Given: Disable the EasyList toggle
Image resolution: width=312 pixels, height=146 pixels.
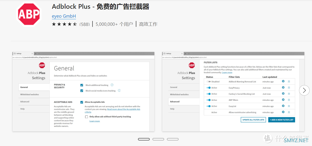Looking at the screenshot, I should coord(208,106).
